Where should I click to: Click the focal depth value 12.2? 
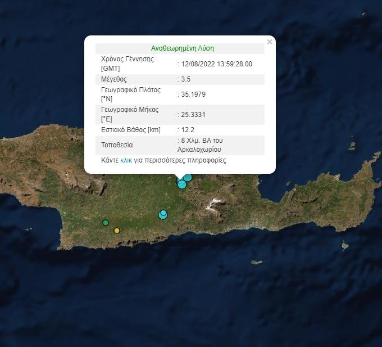[x=187, y=130]
